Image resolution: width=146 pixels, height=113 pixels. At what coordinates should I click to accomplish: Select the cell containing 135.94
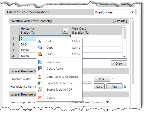[x=28, y=50]
